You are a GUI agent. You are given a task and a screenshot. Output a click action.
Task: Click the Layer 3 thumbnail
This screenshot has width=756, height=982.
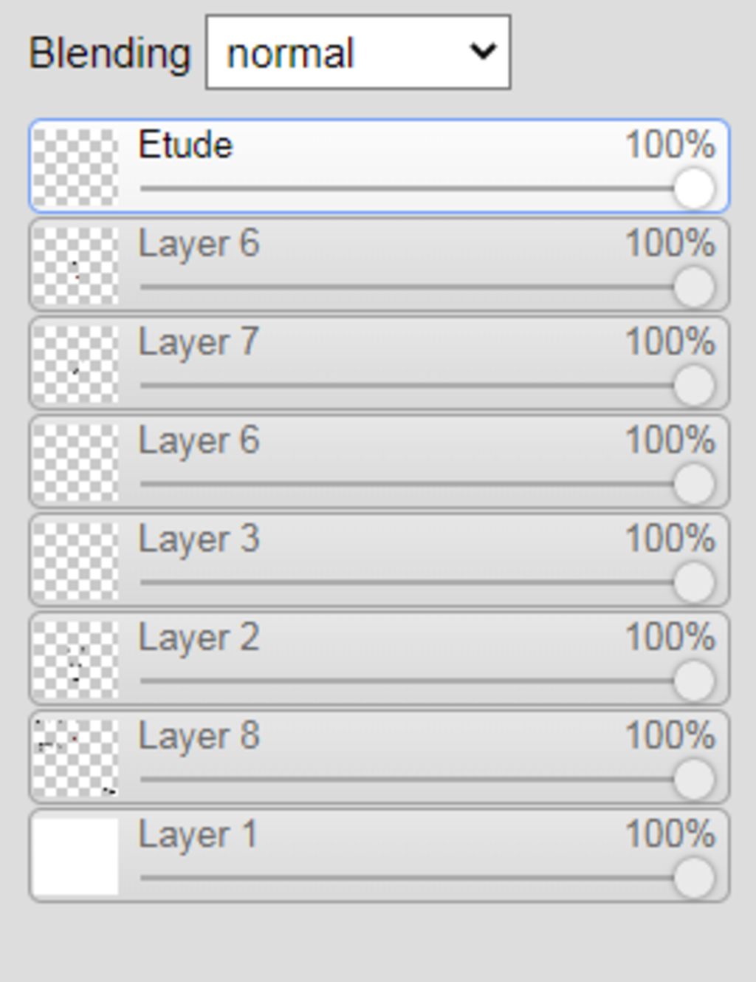[76, 562]
